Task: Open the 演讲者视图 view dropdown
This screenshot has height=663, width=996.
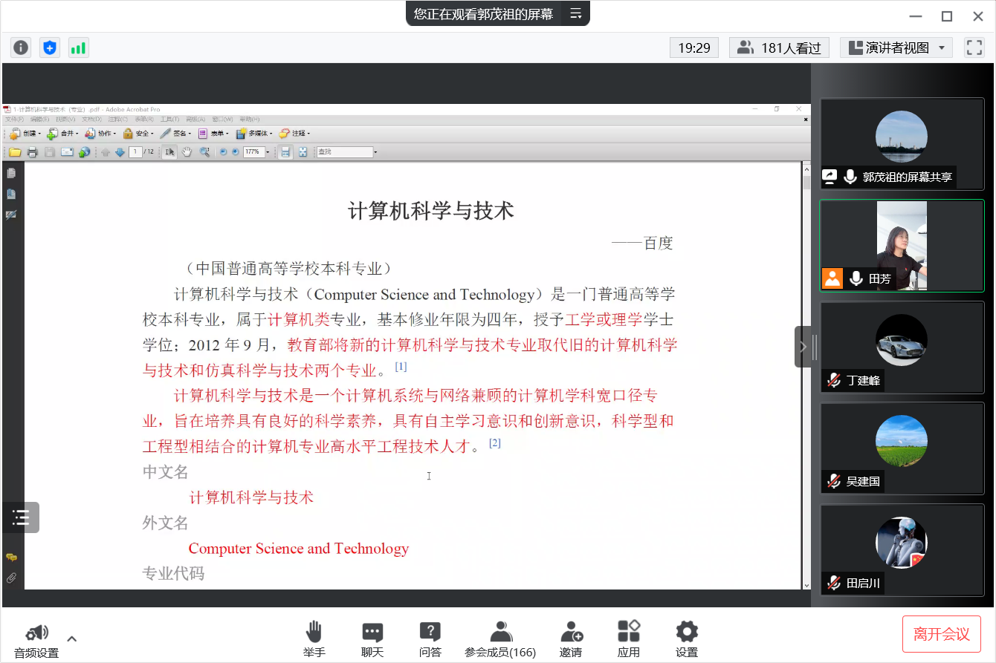Action: point(896,48)
